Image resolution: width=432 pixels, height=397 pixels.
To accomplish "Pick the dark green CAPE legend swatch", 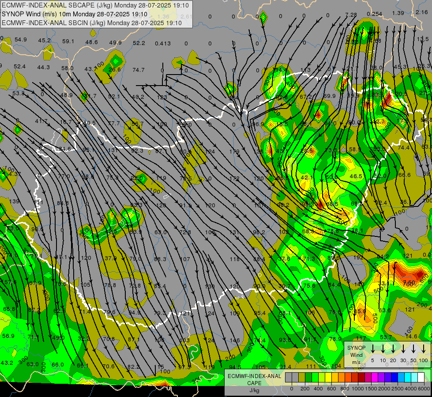I will [x=308, y=377].
